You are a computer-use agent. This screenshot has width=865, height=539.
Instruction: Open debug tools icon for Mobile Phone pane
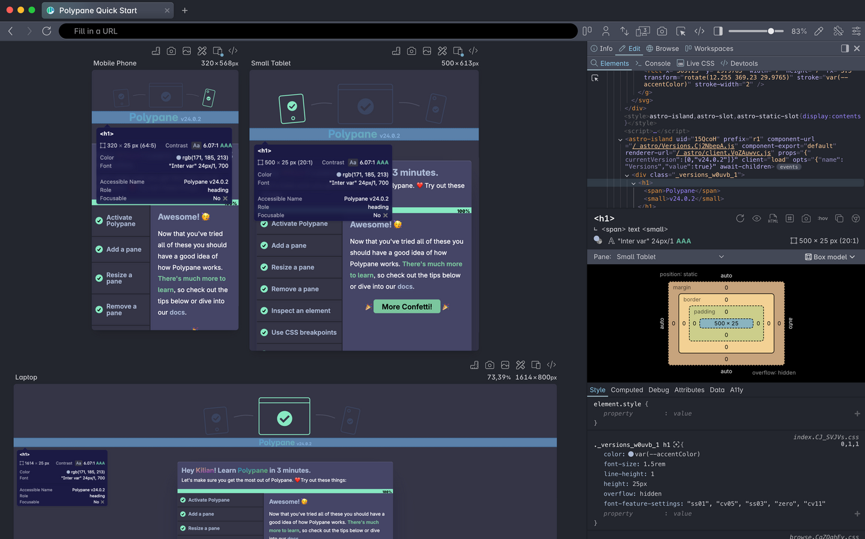(202, 51)
